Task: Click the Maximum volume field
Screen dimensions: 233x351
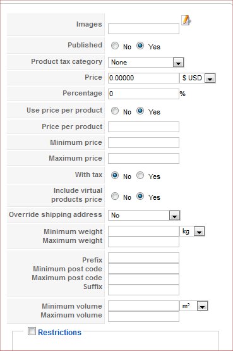Action: pos(143,316)
